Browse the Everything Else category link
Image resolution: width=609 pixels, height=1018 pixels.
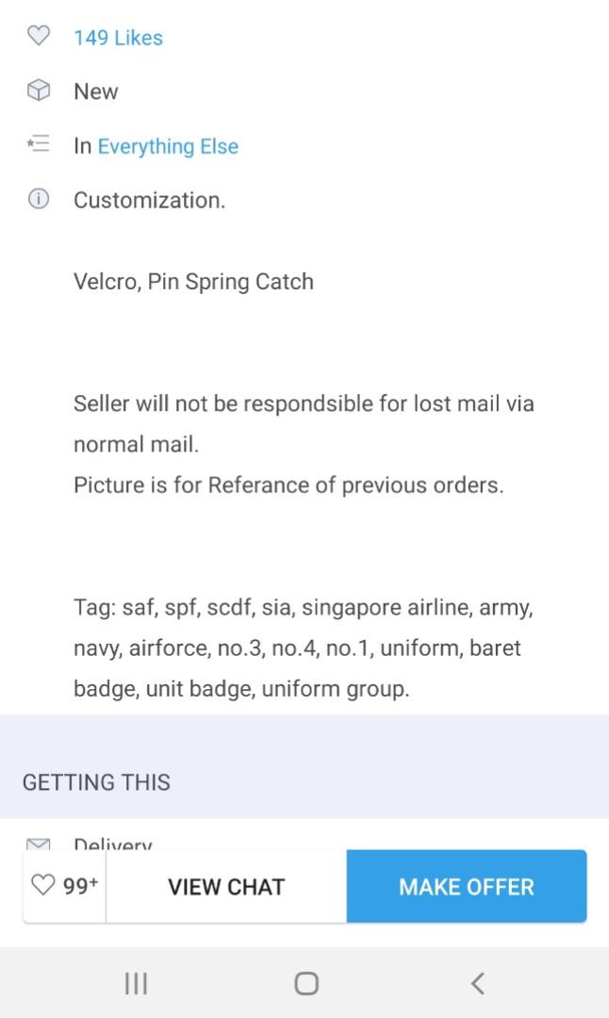pos(168,146)
